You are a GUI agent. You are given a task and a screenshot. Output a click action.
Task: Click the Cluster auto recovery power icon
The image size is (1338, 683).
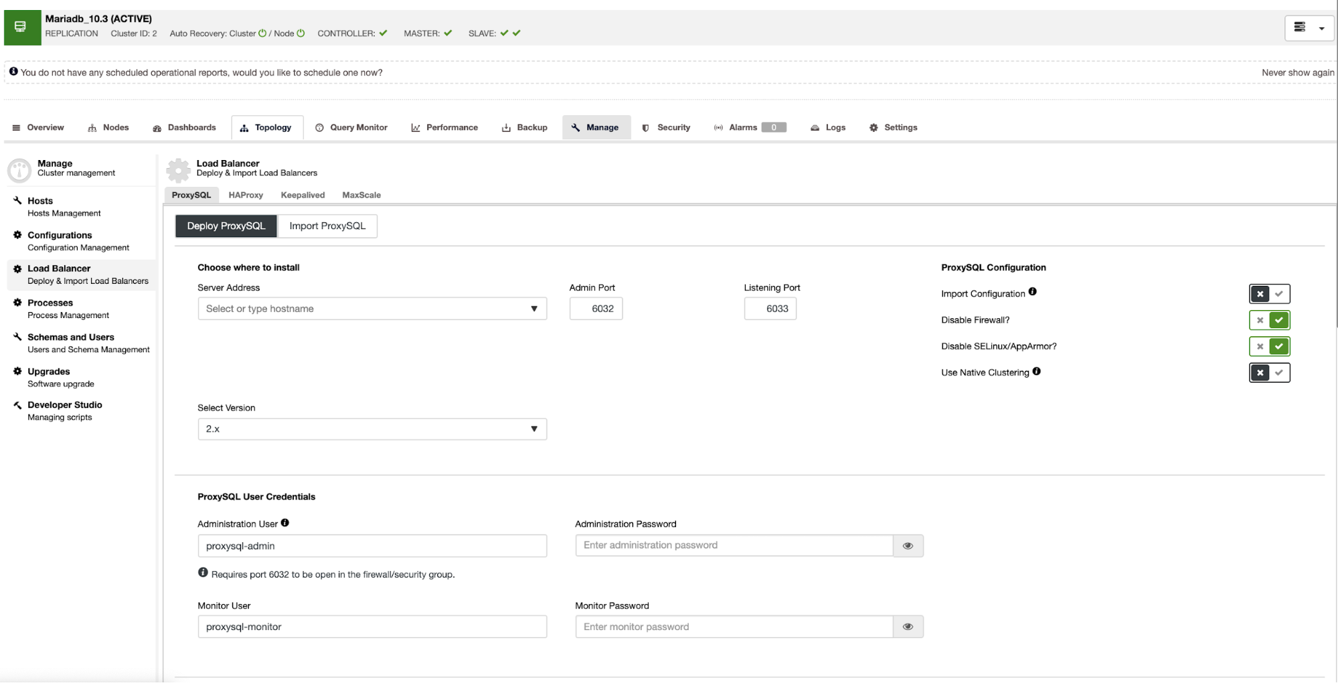coord(262,33)
